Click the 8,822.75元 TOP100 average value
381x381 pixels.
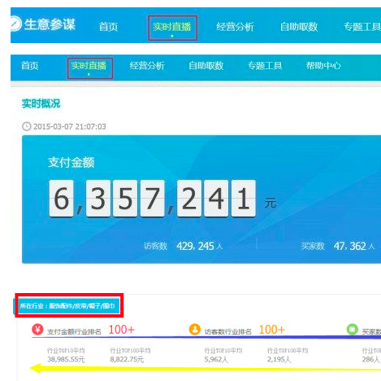tap(127, 360)
